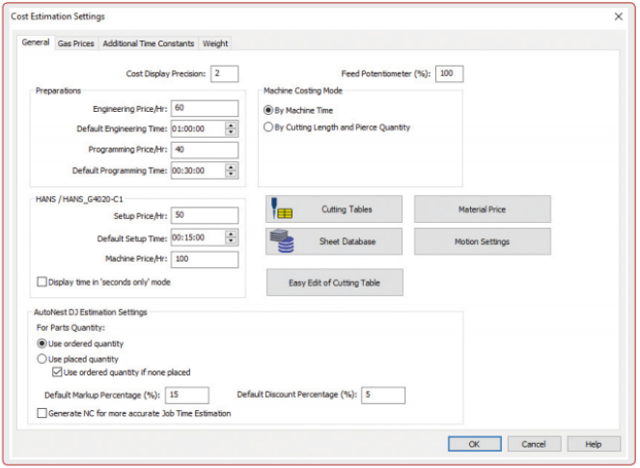The image size is (640, 468).
Task: Uncheck Use ordered quantity if none placed
Action: [x=57, y=372]
